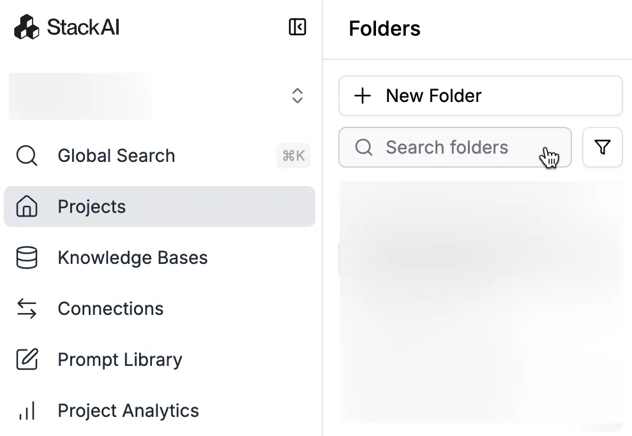Click the StackAI logo

(66, 27)
